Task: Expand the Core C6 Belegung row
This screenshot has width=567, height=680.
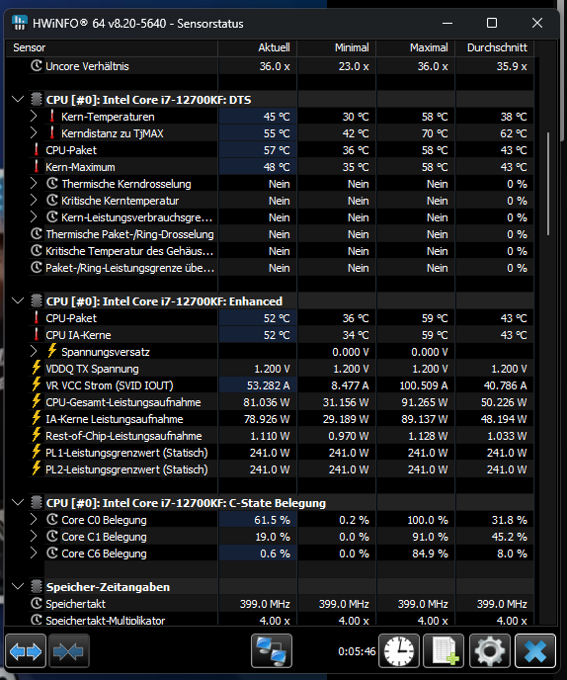Action: [34, 553]
